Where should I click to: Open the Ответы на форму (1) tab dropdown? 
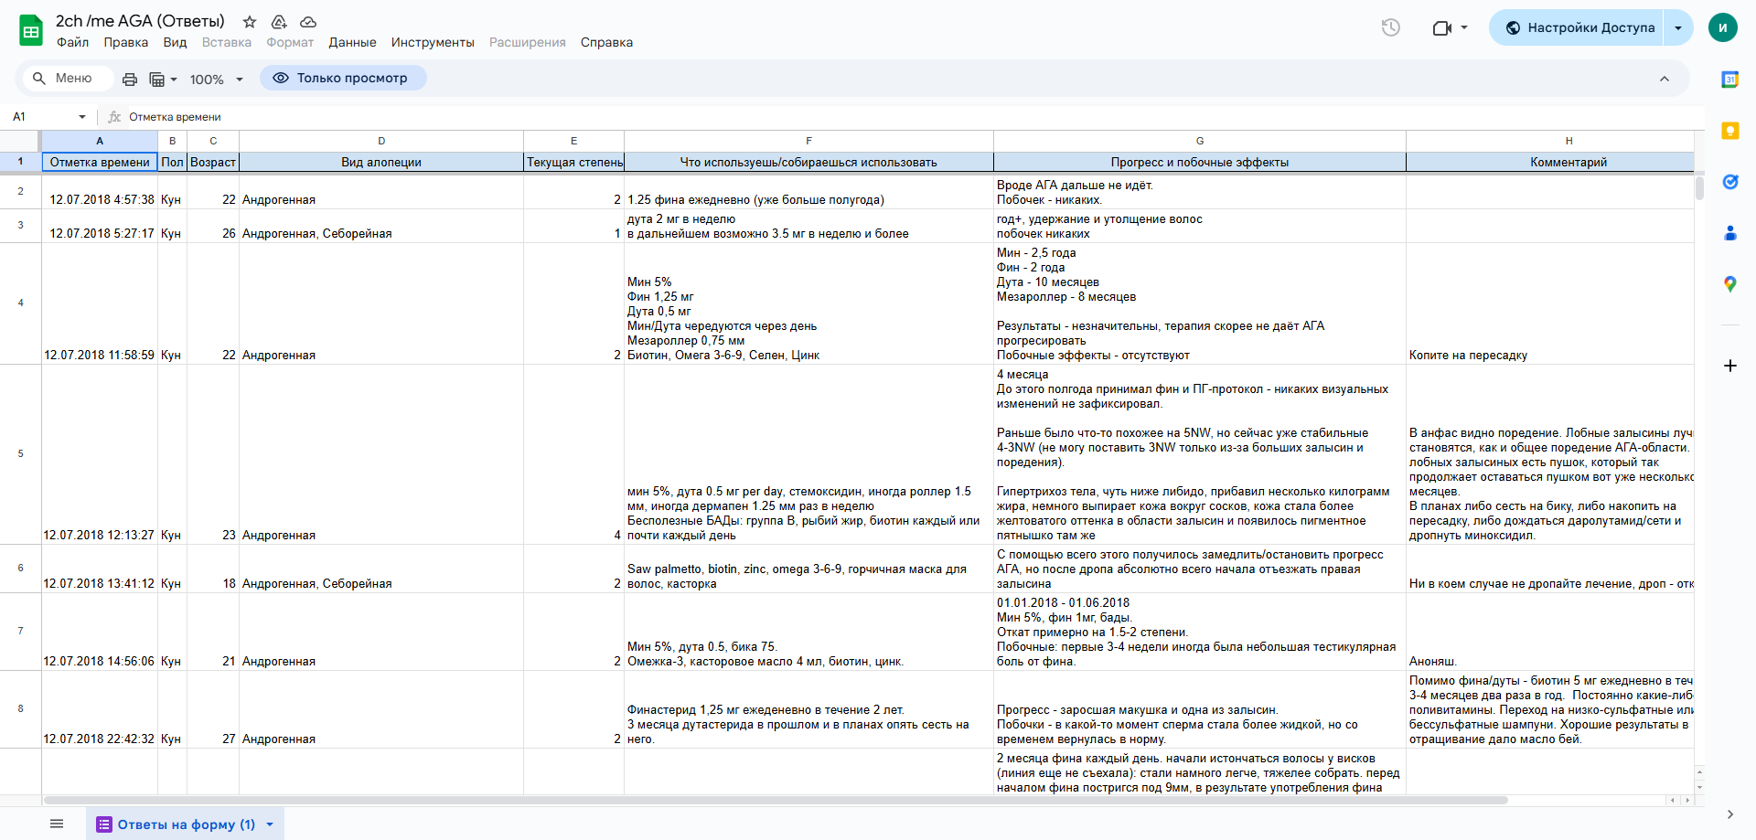point(270,824)
